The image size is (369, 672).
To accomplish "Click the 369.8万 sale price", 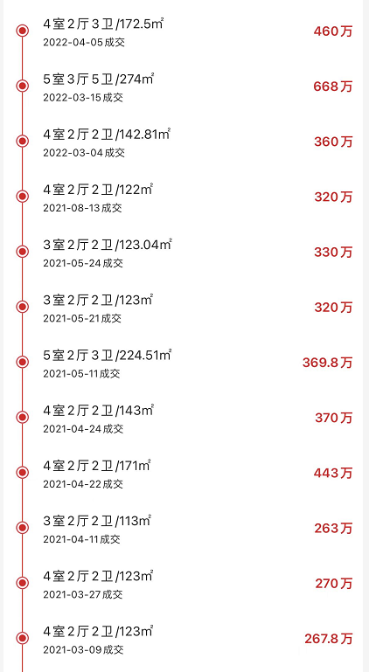I will (x=327, y=363).
